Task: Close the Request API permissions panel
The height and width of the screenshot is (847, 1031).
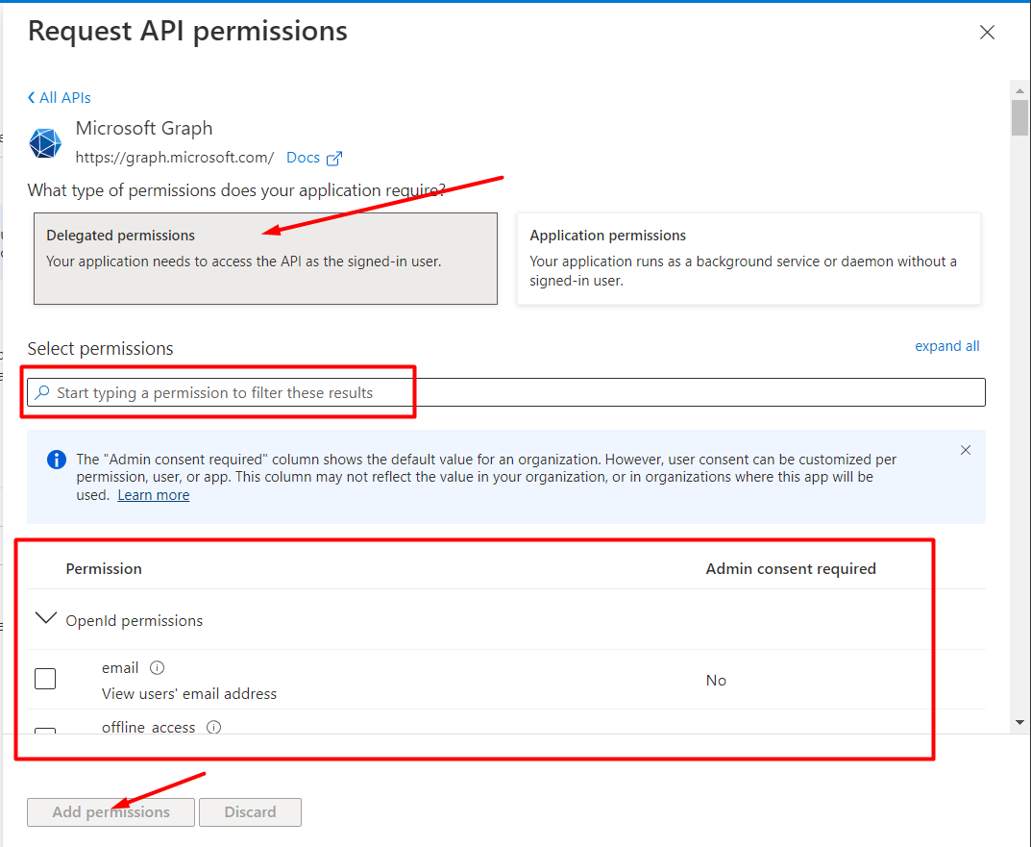Action: 987,33
